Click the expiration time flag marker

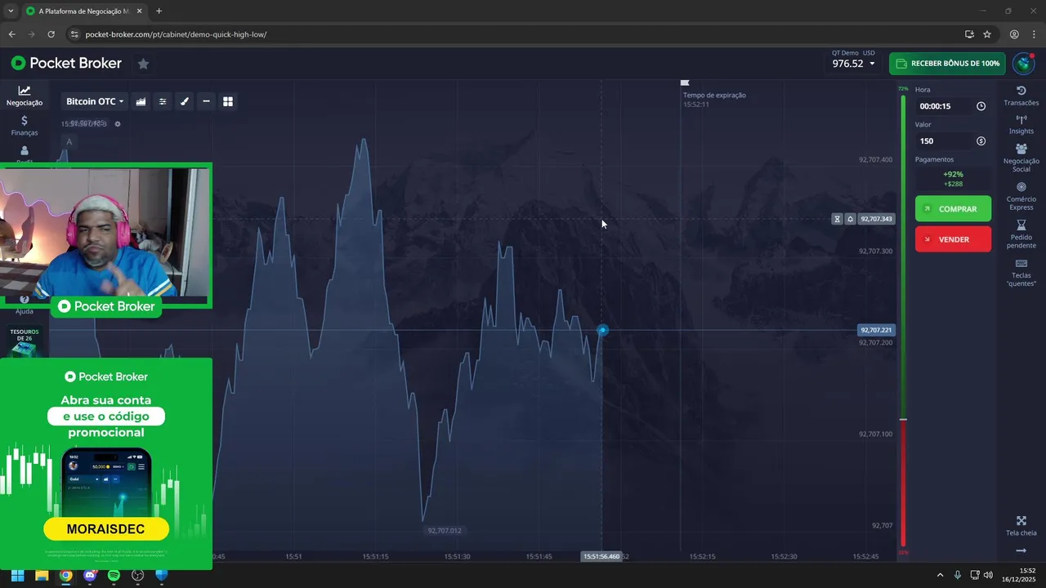685,82
